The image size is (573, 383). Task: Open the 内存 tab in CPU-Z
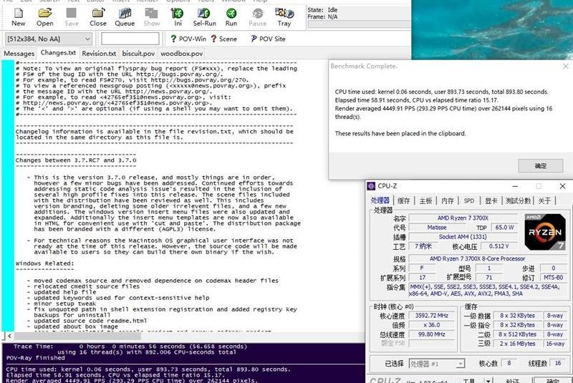coord(447,201)
